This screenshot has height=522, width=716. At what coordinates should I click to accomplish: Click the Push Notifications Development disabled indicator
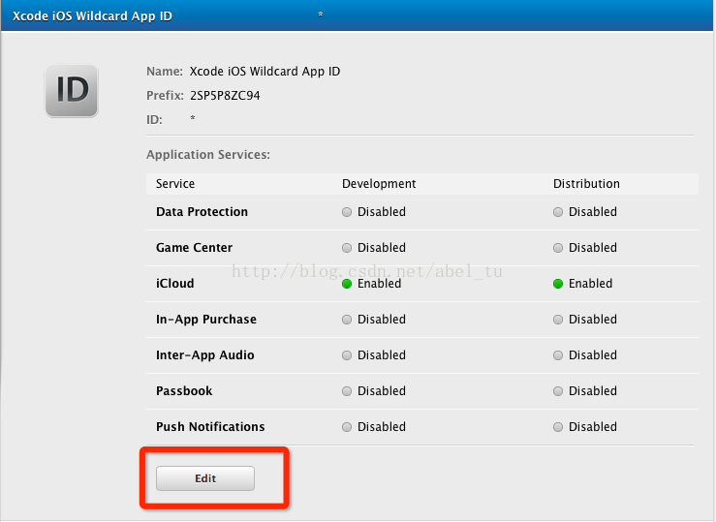pos(347,427)
